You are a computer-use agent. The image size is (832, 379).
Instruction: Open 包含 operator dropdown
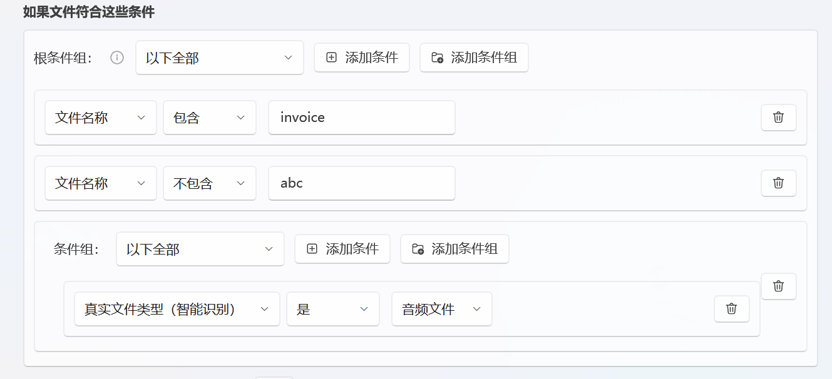[x=210, y=118]
